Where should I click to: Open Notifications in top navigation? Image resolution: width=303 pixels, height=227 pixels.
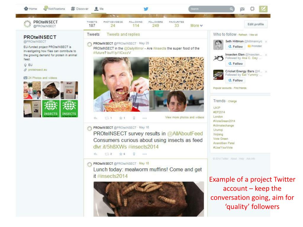pyautogui.click(x=54, y=9)
